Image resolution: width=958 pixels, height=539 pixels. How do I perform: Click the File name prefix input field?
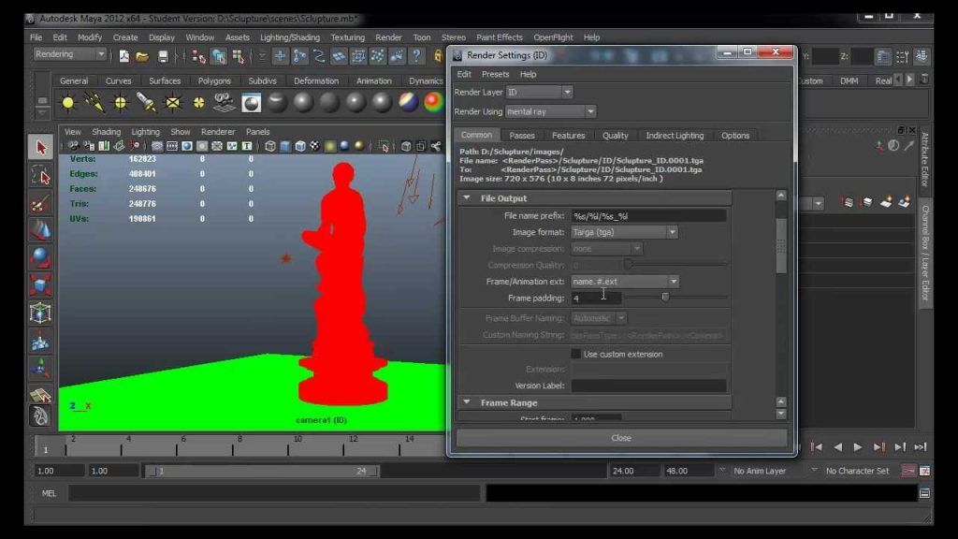click(x=648, y=216)
